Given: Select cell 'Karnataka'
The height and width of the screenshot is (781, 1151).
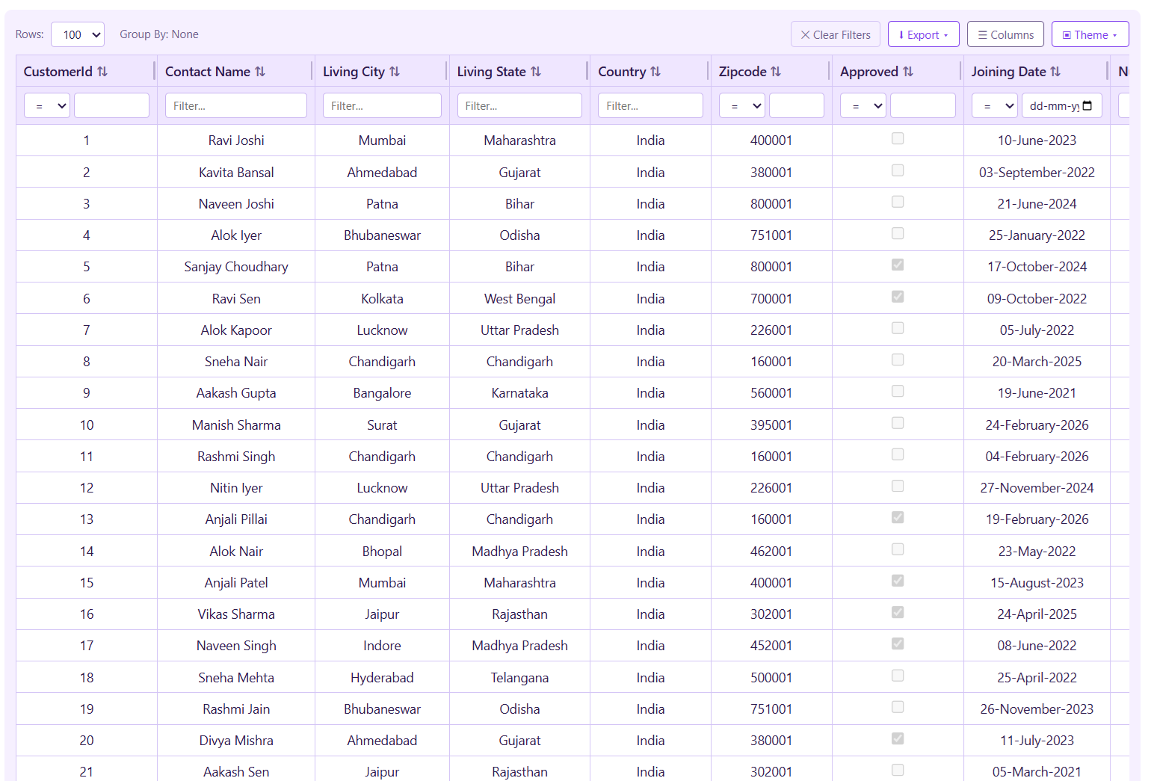Looking at the screenshot, I should click(x=519, y=393).
